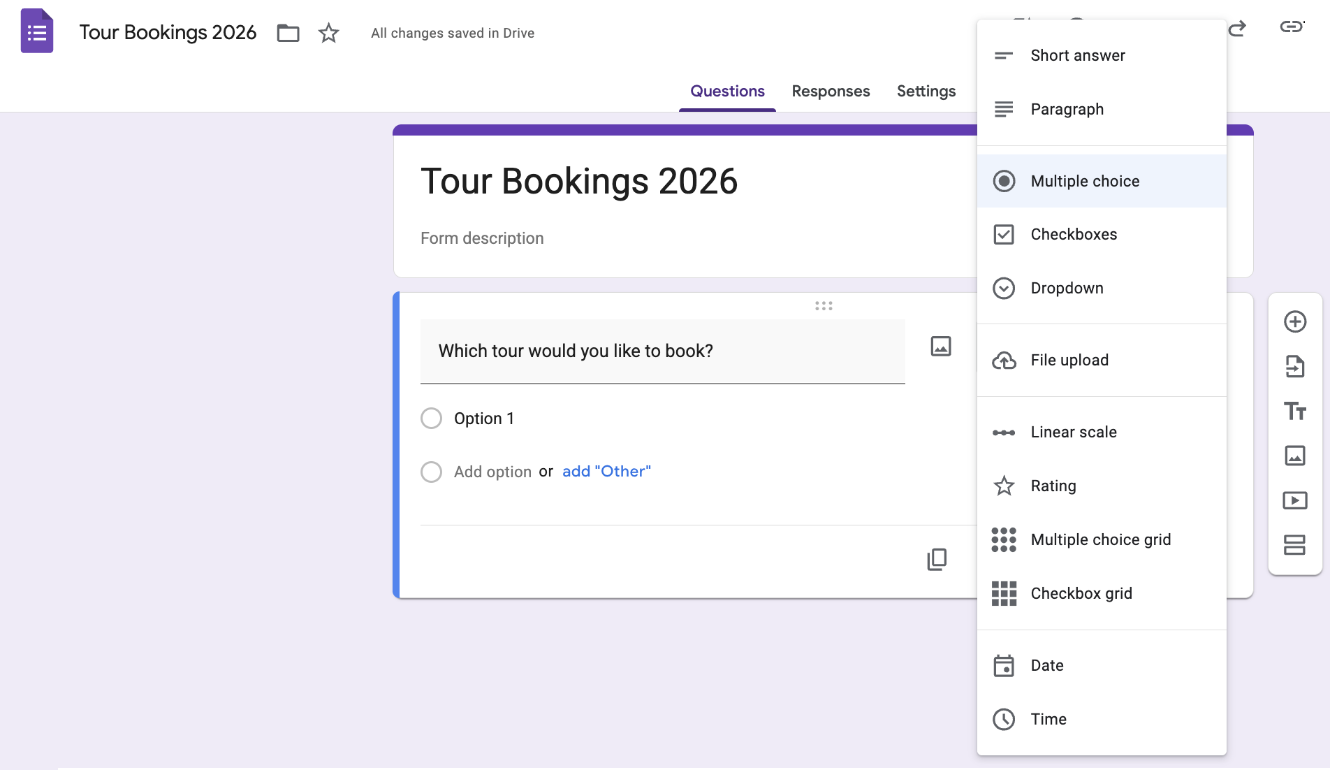Select Multiple choice grid question type
Screen dimensions: 1330x770
[1100, 539]
